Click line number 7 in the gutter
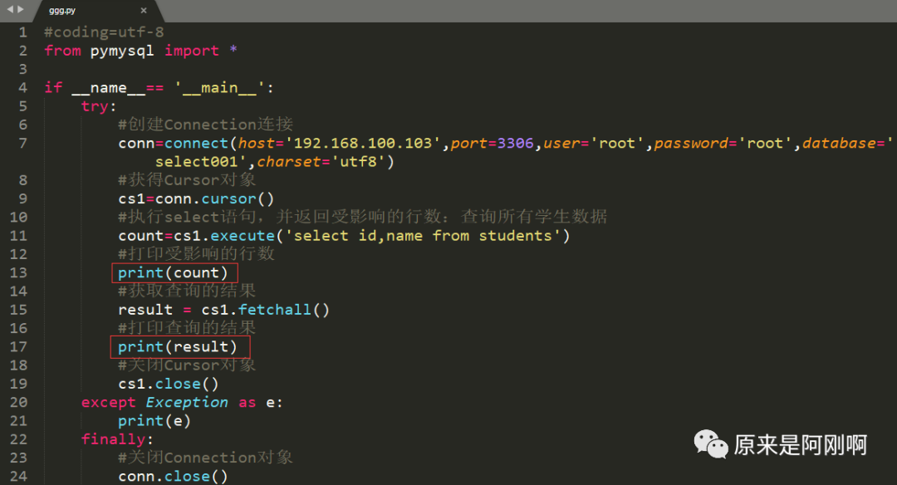 [x=23, y=144]
